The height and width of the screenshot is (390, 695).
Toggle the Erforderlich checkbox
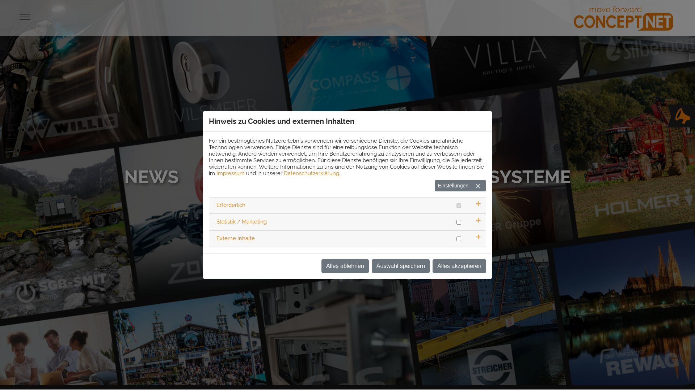[x=459, y=206]
